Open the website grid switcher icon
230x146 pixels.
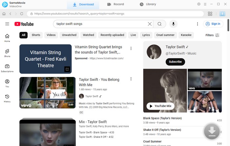point(210,13)
